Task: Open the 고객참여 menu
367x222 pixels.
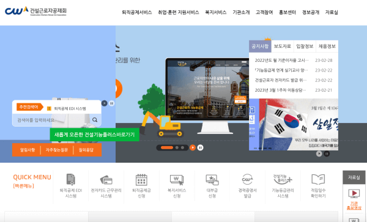Action: 264,12
